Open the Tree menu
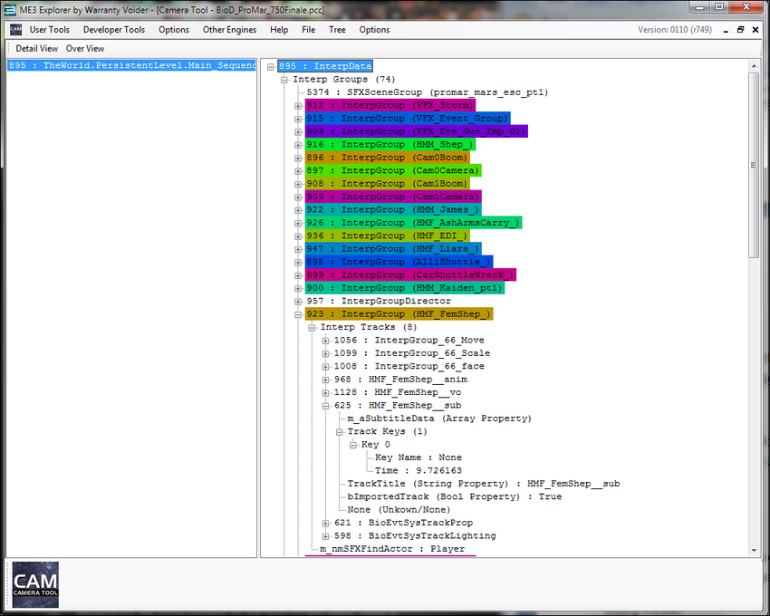770x616 pixels. (337, 29)
